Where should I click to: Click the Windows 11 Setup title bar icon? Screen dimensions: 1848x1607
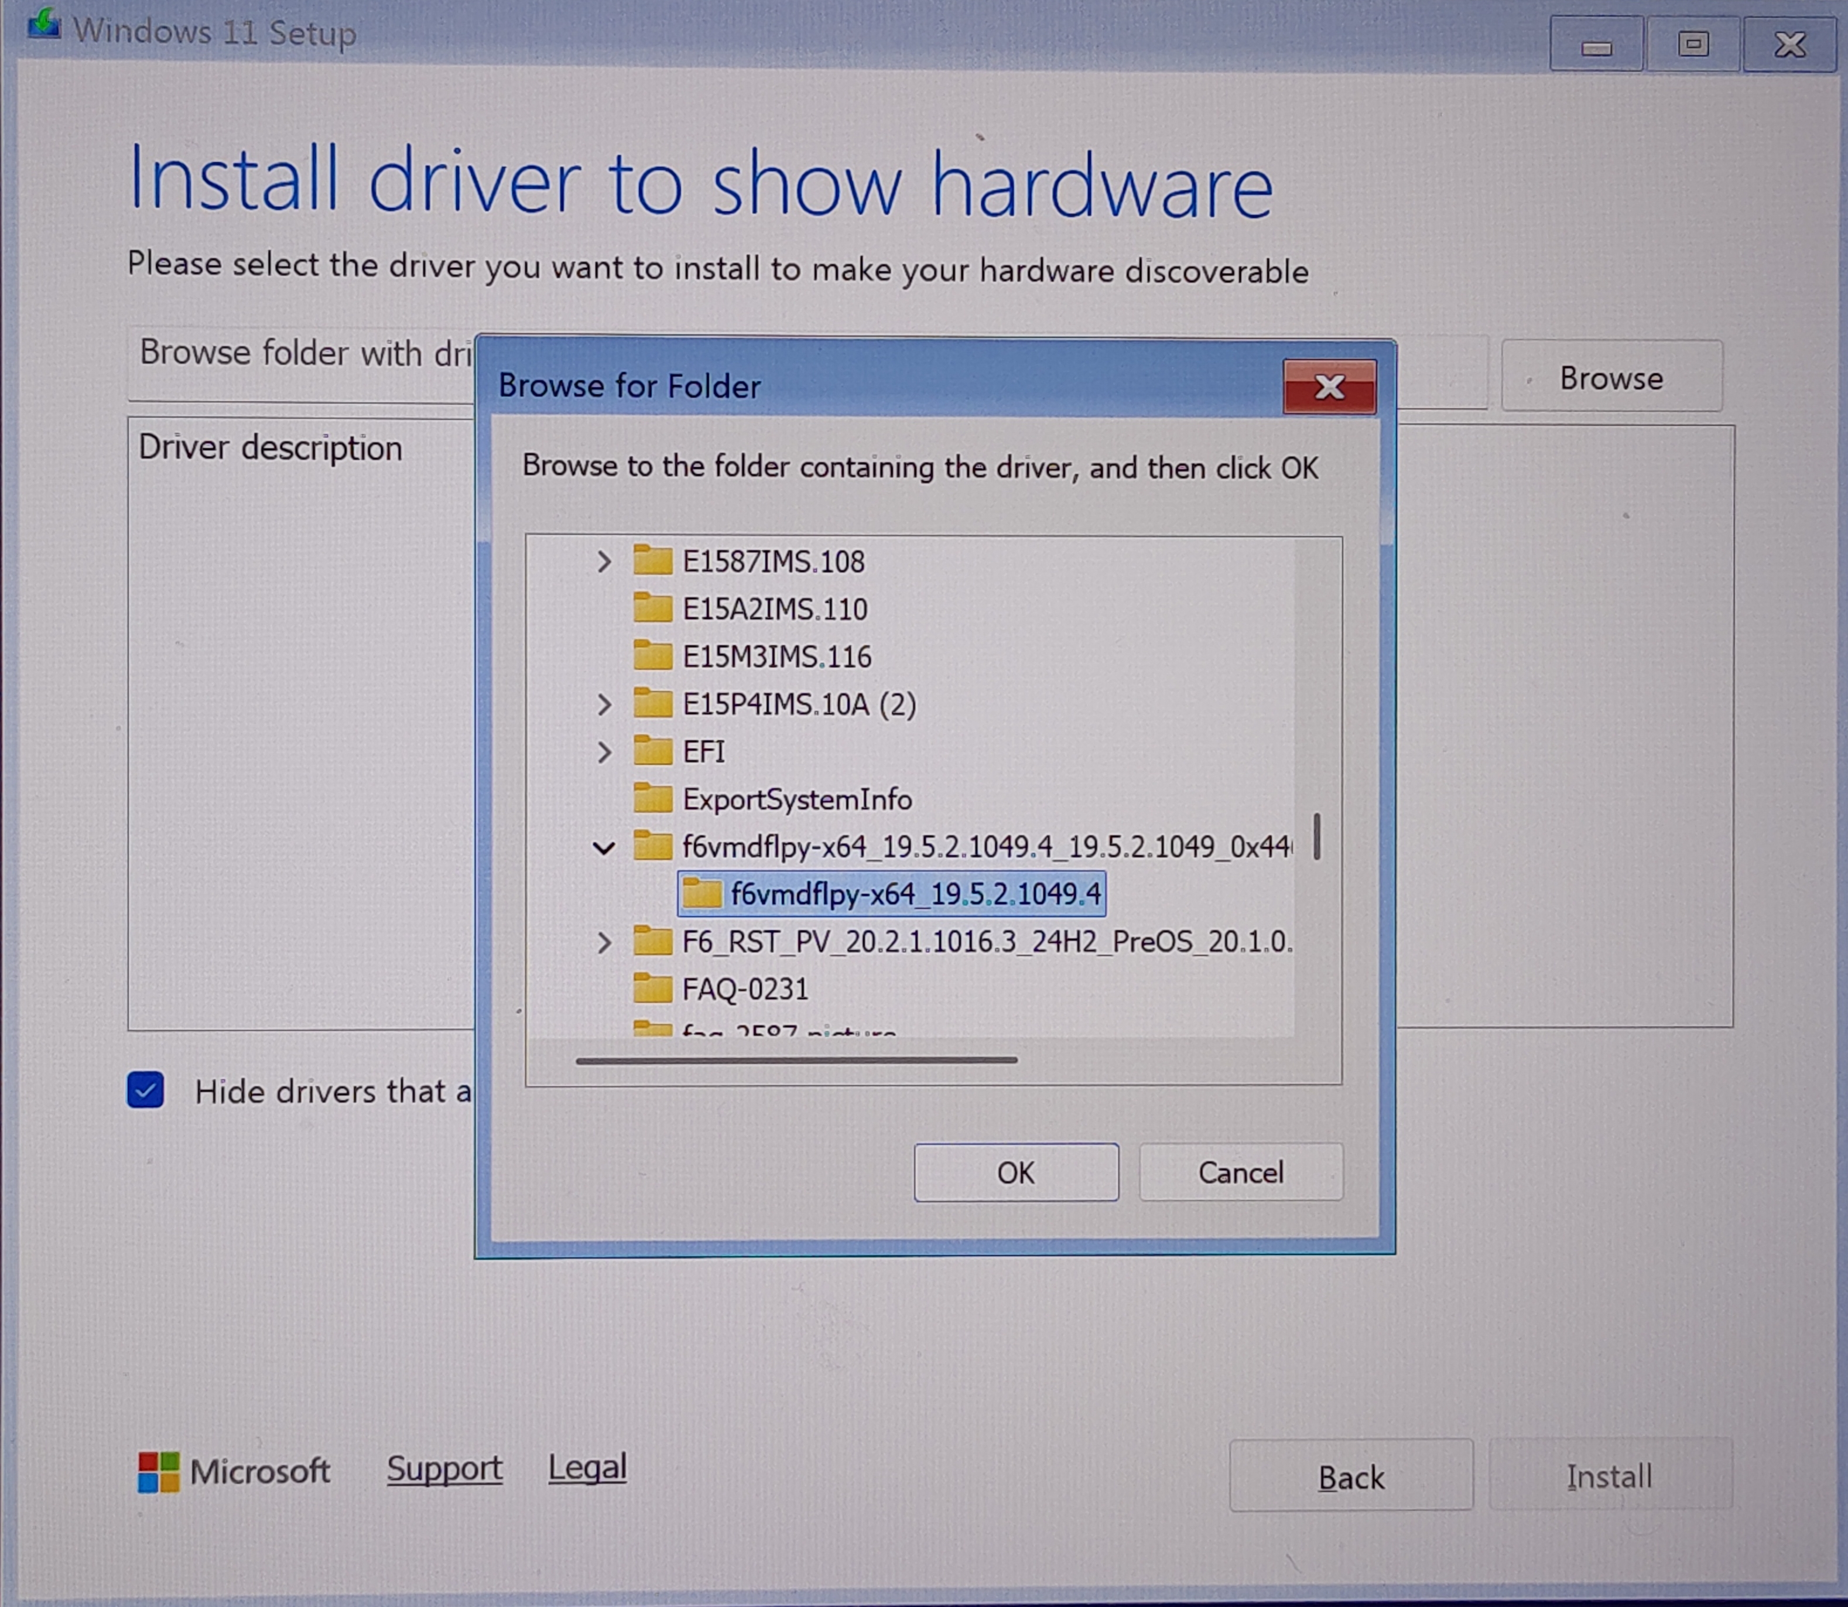44,25
